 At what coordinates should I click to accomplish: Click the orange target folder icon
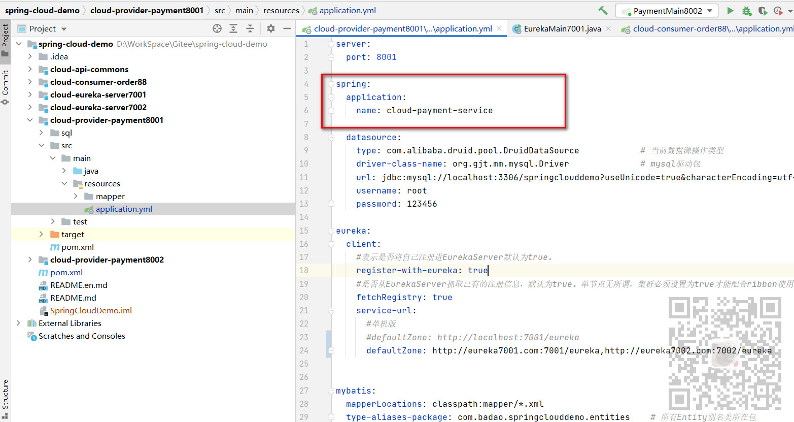pos(55,235)
